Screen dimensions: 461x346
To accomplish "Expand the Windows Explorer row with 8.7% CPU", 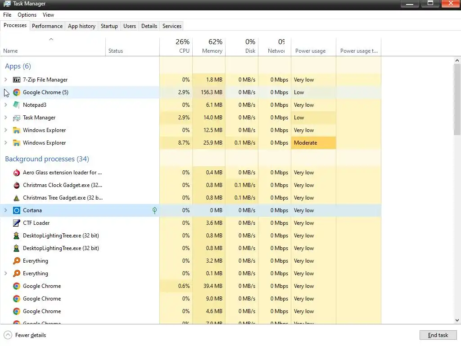I will 5,143.
